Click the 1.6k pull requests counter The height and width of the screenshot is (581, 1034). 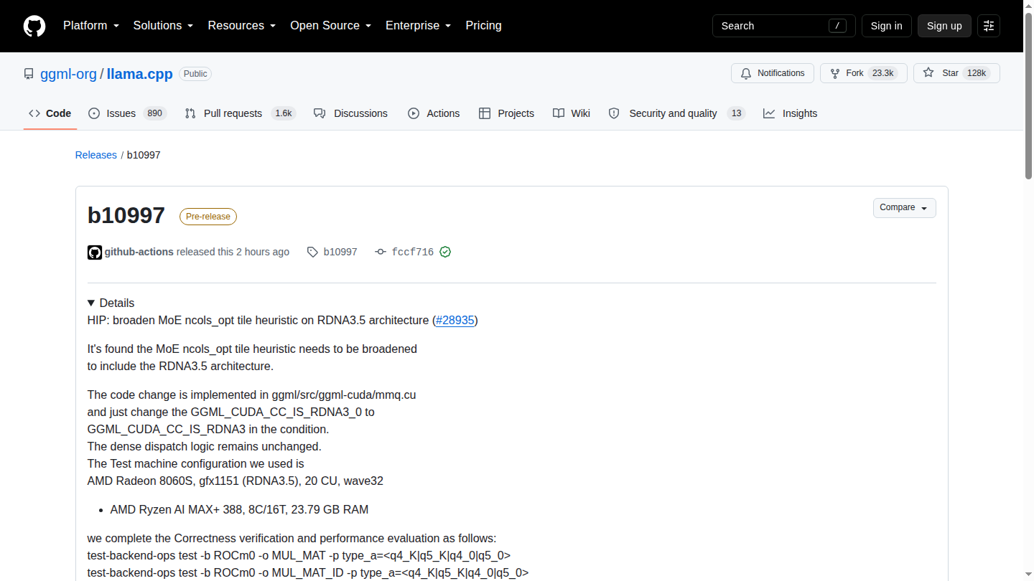(284, 113)
